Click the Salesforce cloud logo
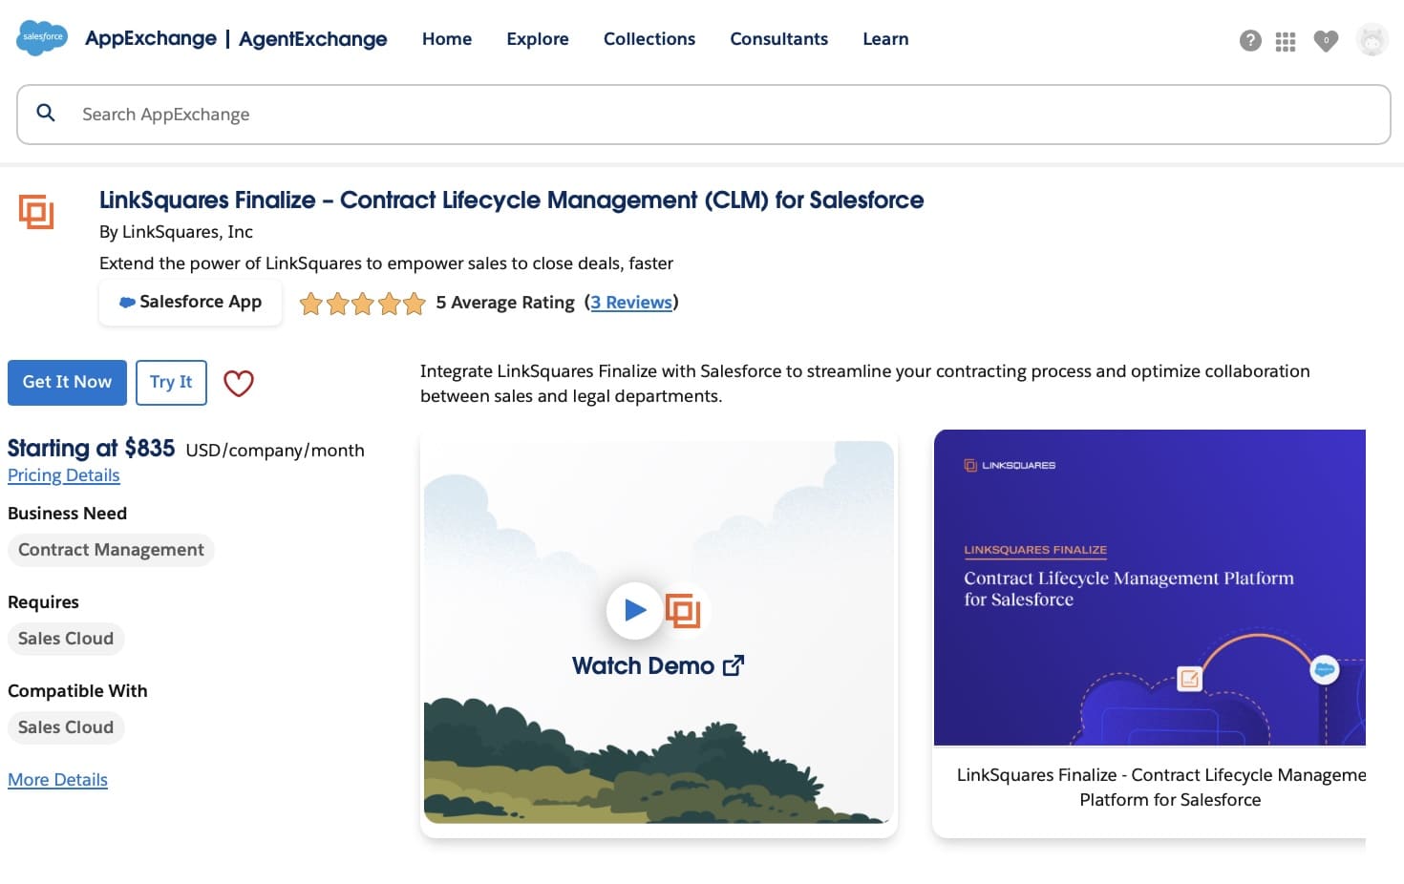Image resolution: width=1404 pixels, height=884 pixels. coord(41,38)
